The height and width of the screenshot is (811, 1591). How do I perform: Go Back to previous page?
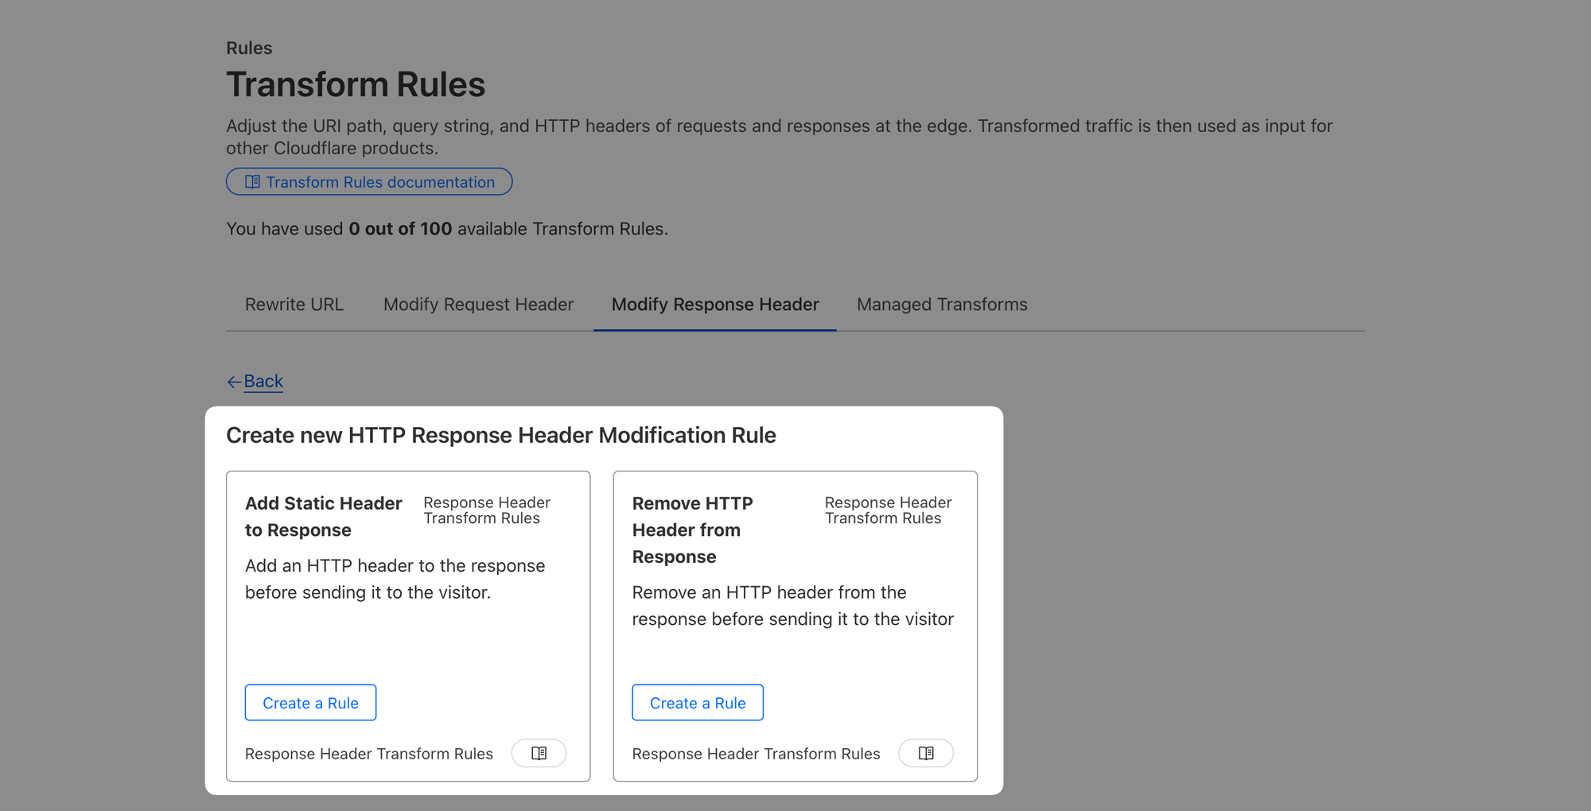(255, 382)
